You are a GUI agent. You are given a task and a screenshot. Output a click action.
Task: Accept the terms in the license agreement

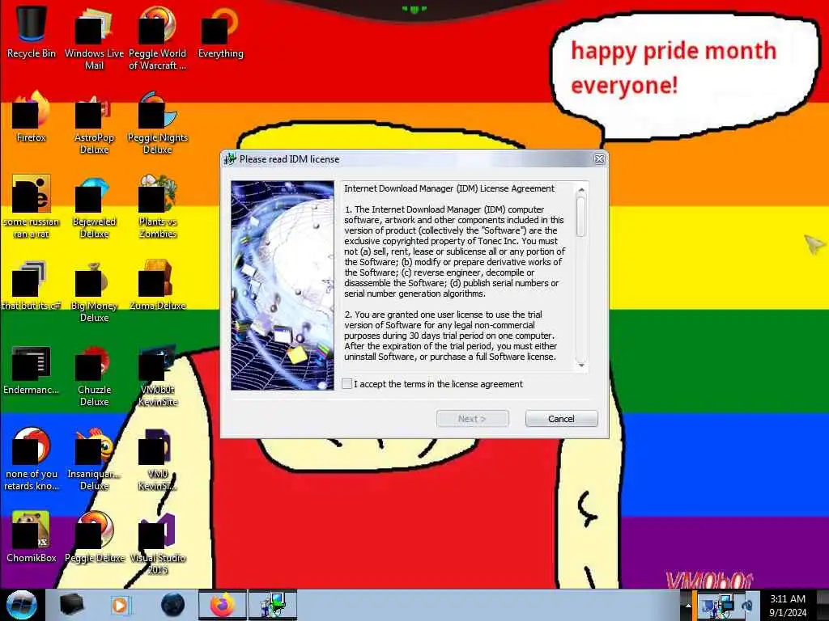[346, 384]
